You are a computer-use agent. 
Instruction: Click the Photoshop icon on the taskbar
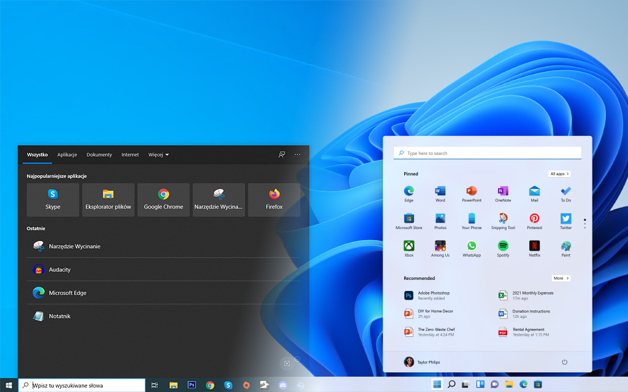point(191,385)
